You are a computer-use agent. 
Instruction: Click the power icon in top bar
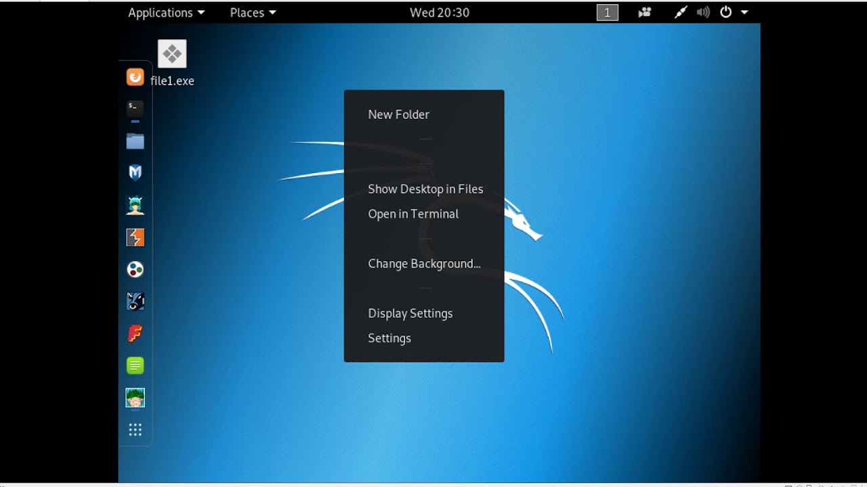pyautogui.click(x=726, y=12)
